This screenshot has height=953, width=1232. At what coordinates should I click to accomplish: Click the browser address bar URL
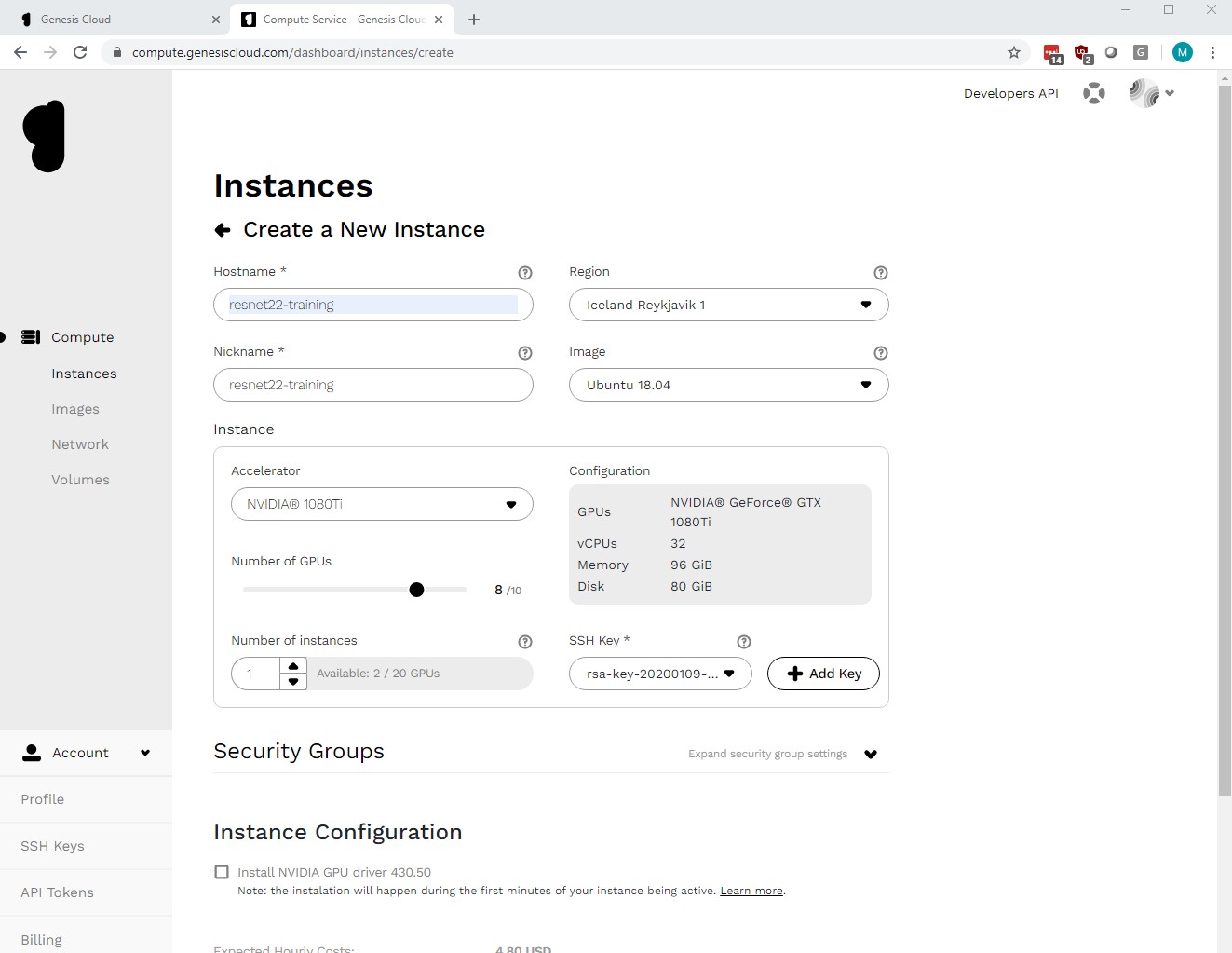click(292, 52)
